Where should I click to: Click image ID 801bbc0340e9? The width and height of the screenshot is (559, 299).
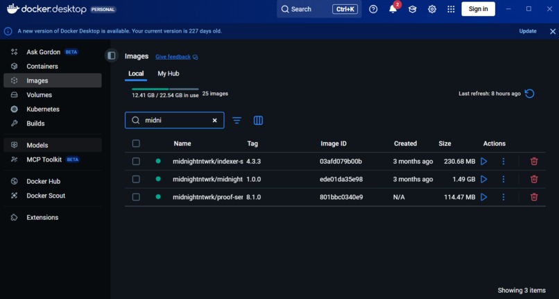point(341,197)
